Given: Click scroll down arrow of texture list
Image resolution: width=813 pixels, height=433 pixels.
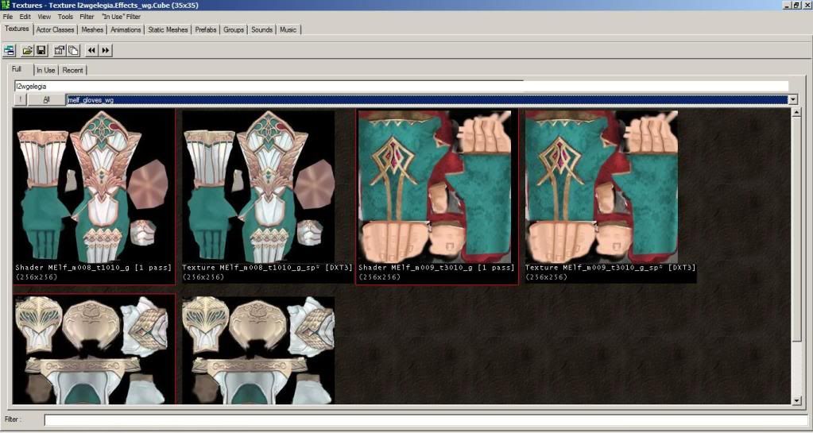Looking at the screenshot, I should [x=796, y=400].
